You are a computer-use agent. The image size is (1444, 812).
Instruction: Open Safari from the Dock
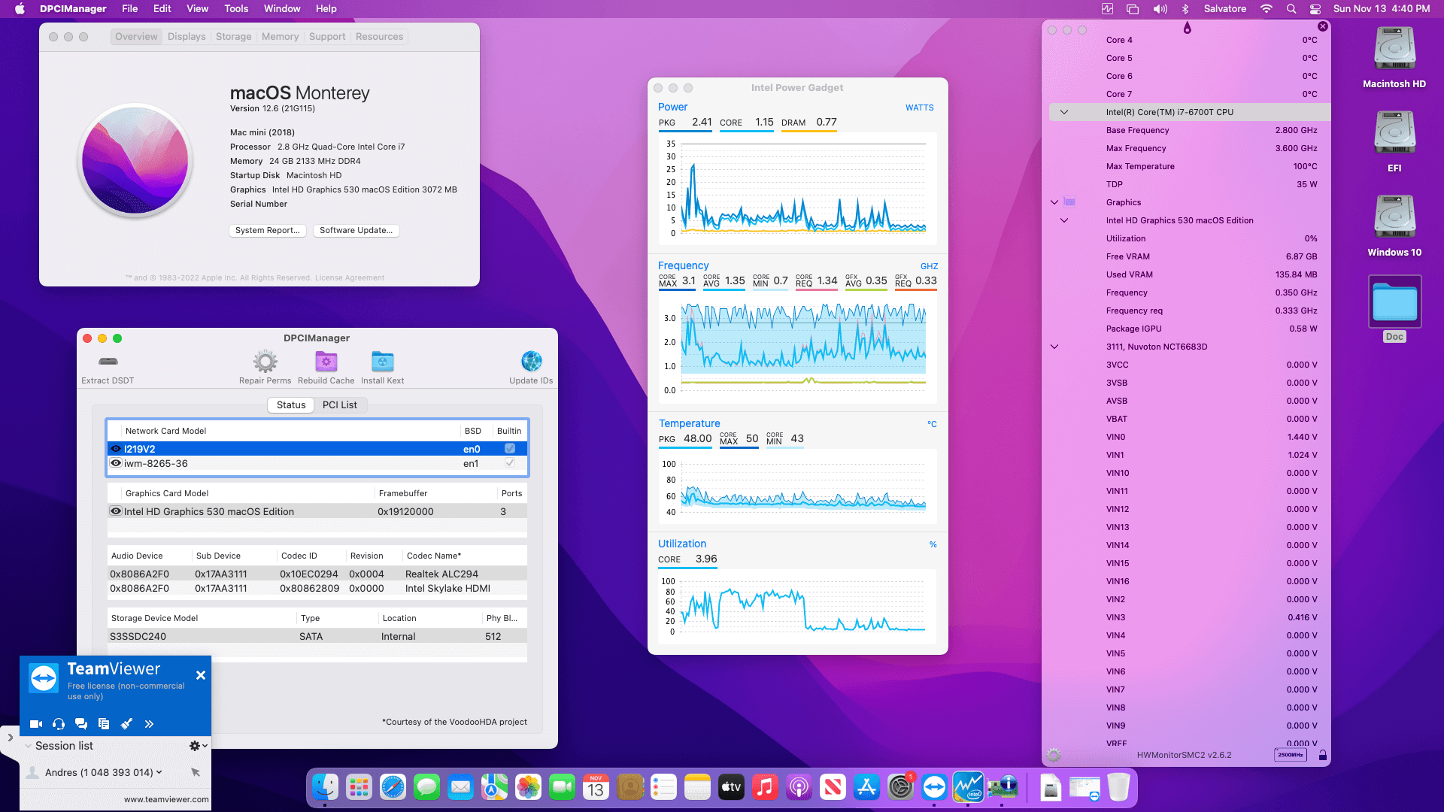tap(393, 787)
